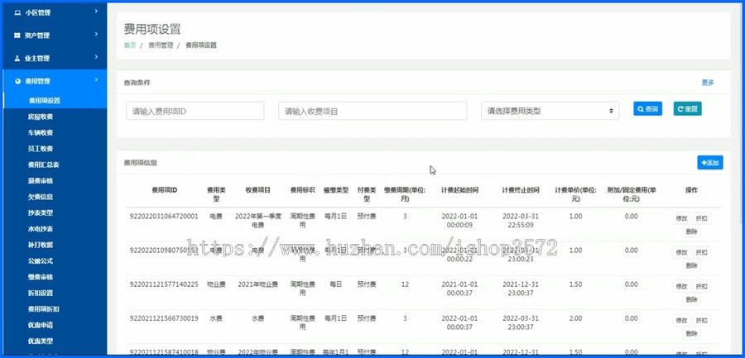Click the 重置 reset button
745x358 pixels.
coord(688,109)
